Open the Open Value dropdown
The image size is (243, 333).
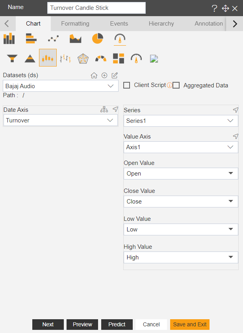[181, 174]
